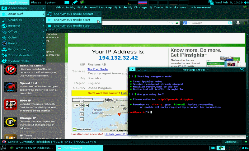Close the terminal with the right X
Viewport: 249px width, 151px height.
tap(242, 69)
